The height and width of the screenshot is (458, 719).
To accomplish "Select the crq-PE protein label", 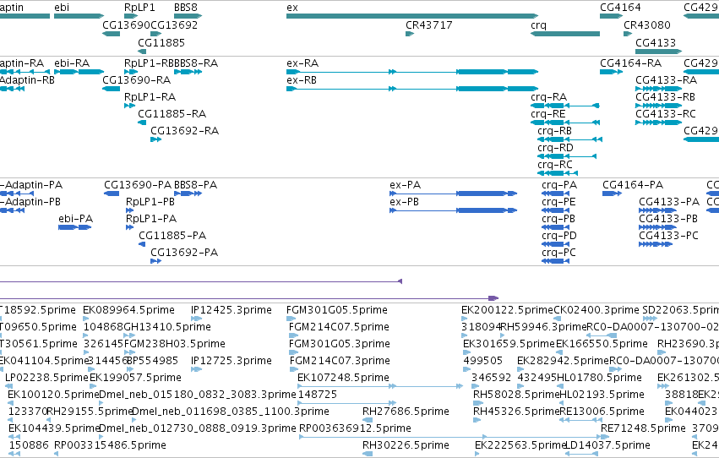I will click(x=558, y=202).
